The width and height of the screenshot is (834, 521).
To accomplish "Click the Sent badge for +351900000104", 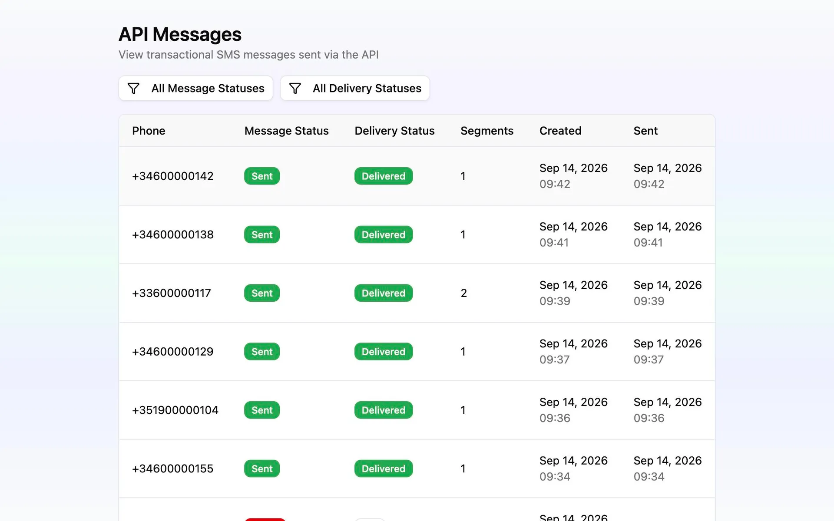I will pos(262,410).
